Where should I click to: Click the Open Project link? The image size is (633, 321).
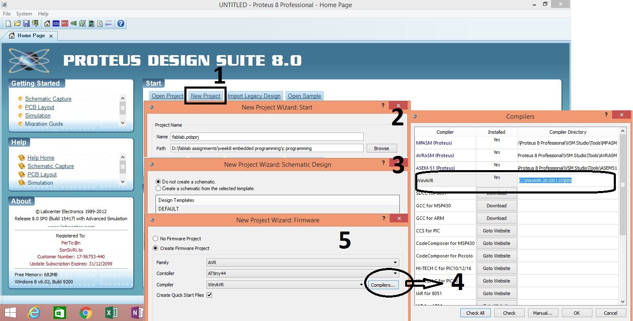click(167, 96)
